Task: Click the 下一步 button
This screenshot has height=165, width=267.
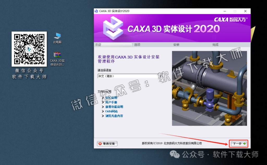Action: (x=239, y=144)
